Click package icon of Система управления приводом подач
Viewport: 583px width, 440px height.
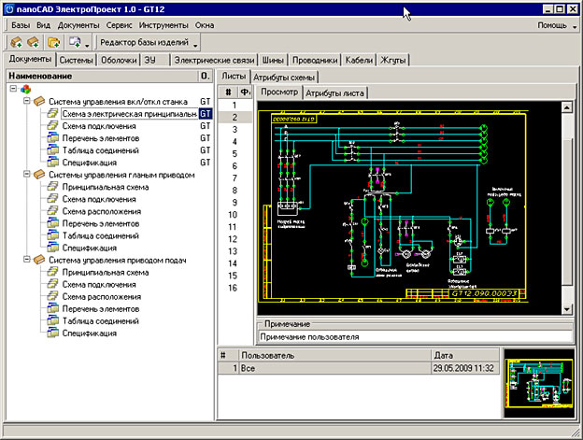(x=39, y=260)
